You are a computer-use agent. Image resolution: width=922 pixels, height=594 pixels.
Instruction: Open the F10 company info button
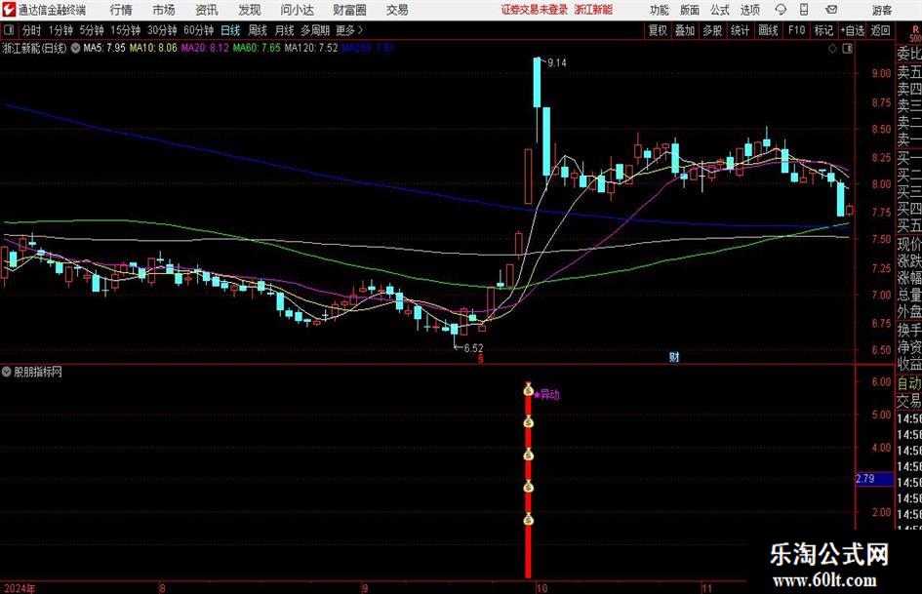pyautogui.click(x=796, y=30)
